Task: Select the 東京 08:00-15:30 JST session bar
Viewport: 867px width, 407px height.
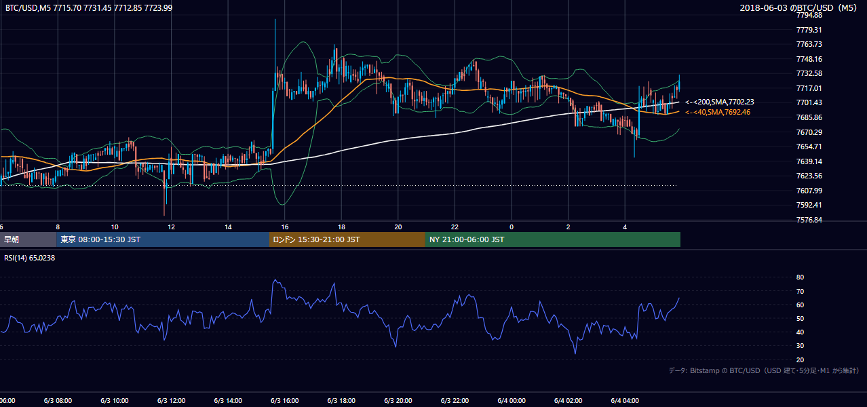Action: point(163,239)
